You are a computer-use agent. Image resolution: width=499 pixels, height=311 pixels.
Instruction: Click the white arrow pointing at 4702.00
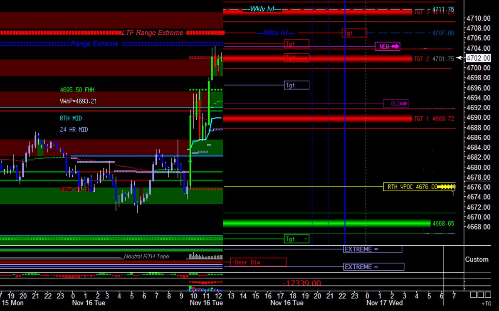click(459, 58)
